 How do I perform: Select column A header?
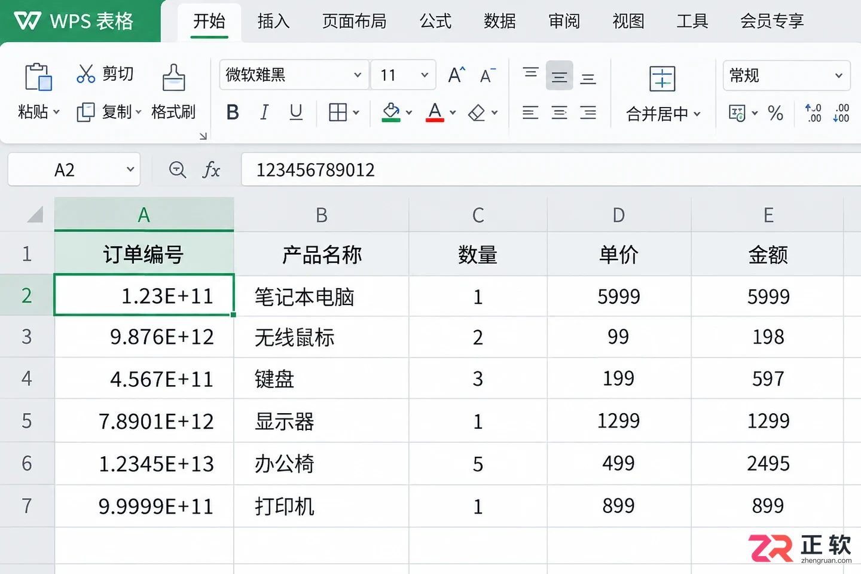pyautogui.click(x=143, y=215)
